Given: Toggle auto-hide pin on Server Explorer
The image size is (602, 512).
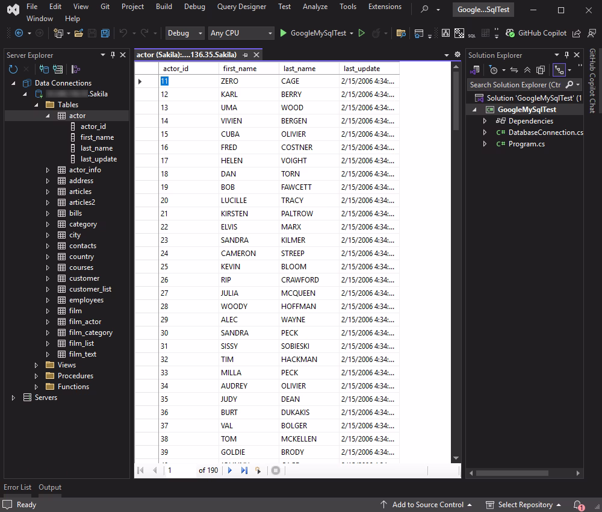Looking at the screenshot, I should coord(112,55).
